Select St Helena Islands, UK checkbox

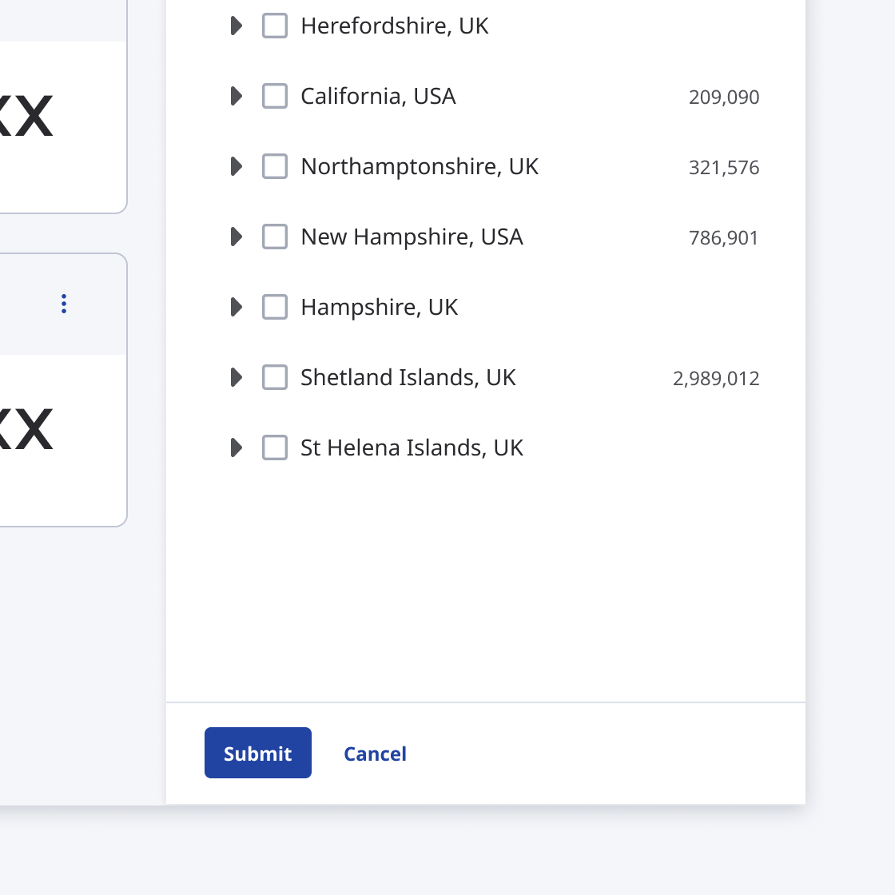click(x=275, y=447)
